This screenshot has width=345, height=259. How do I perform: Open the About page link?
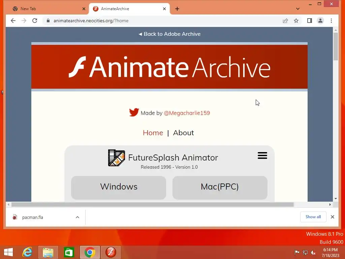click(x=184, y=133)
